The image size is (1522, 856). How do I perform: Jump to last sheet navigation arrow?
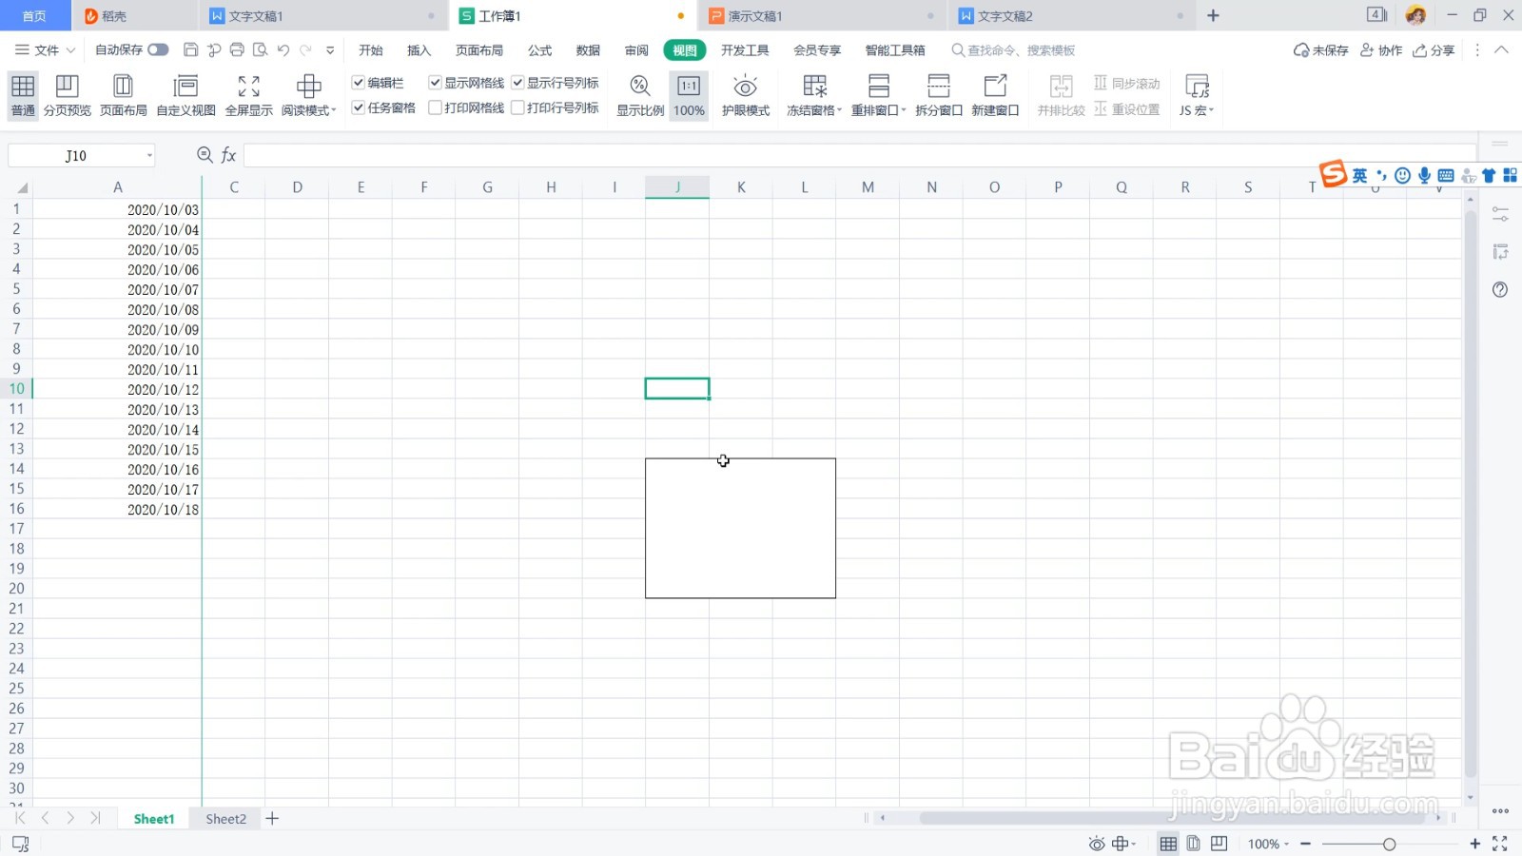(95, 818)
